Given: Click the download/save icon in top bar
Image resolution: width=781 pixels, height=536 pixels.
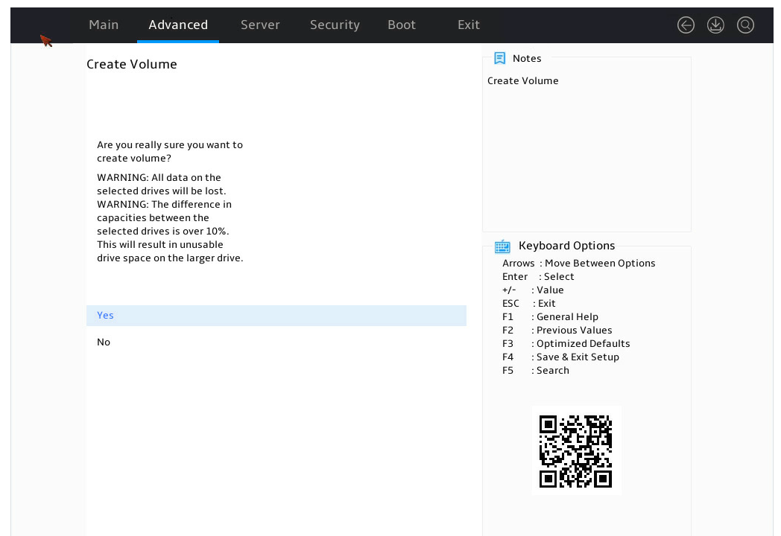Looking at the screenshot, I should tap(715, 25).
